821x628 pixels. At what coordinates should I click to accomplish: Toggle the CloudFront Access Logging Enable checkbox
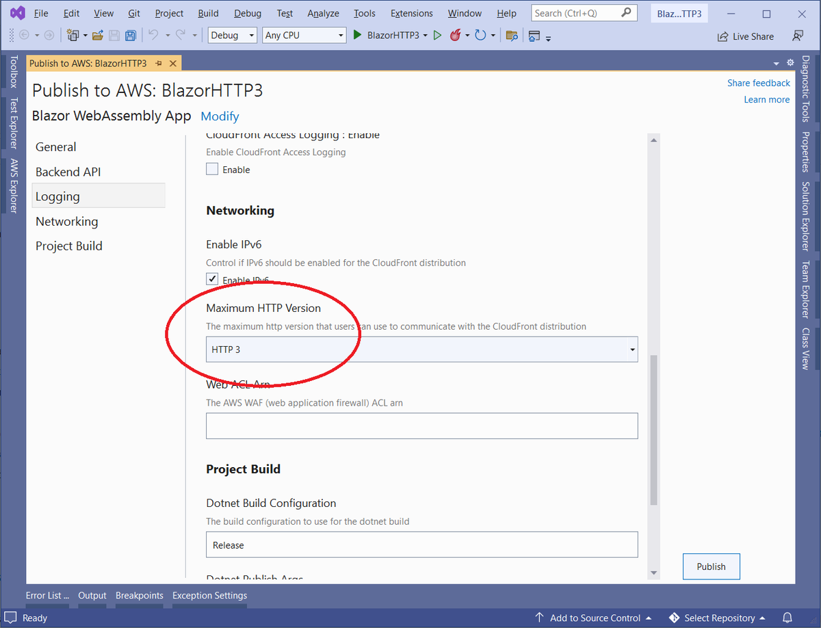coord(212,169)
